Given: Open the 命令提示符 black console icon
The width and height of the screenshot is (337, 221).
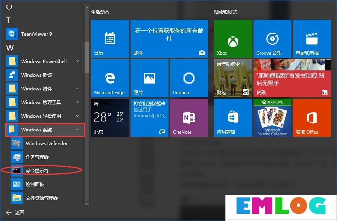Looking at the screenshot, I should click(x=17, y=170).
